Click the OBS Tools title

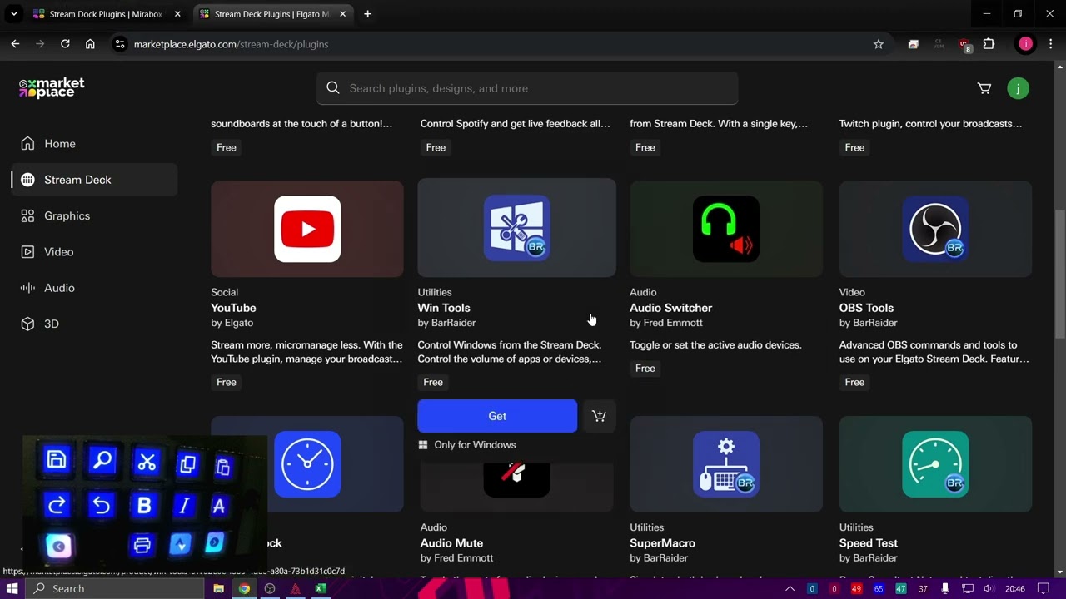coord(866,308)
